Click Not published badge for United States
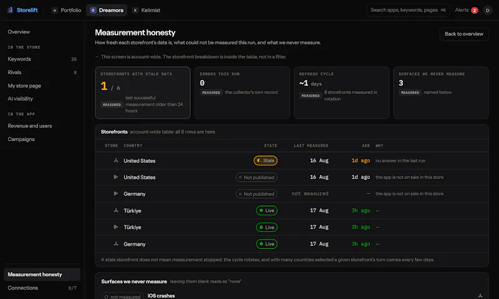Viewport: 499px width, 299px height. tap(256, 177)
